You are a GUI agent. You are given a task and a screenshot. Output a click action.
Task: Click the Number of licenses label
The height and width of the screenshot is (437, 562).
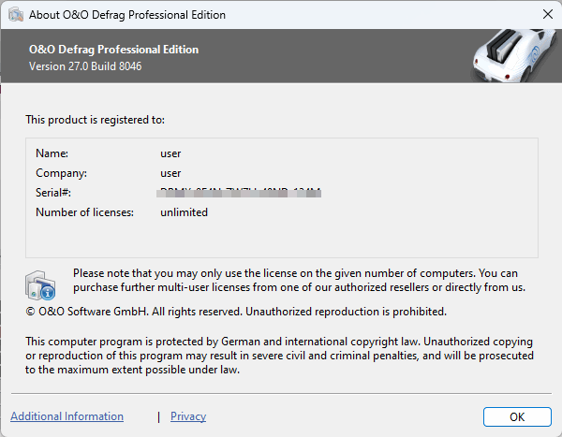click(84, 212)
